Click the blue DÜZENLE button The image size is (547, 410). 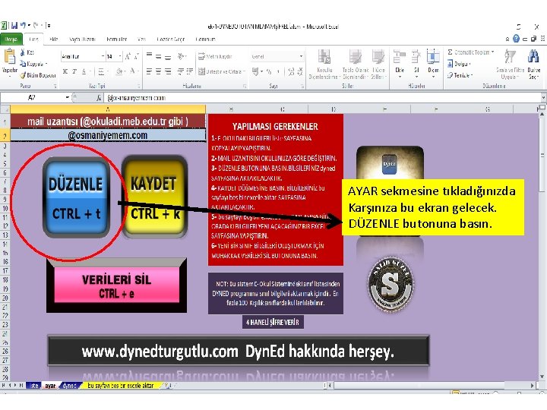(x=76, y=197)
